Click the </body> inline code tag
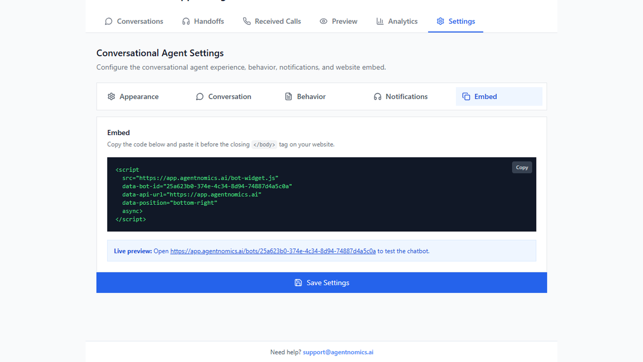643x362 pixels. [264, 144]
